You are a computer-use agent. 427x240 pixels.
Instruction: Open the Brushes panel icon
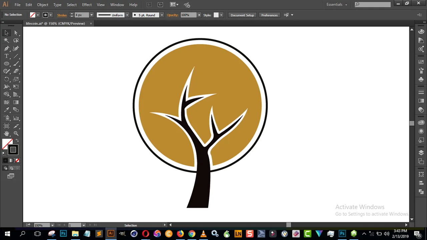tap(421, 71)
